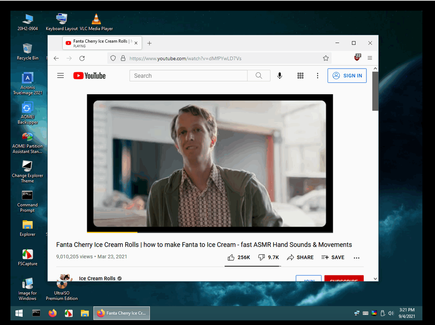Select Command Prompt desktop icon
Viewport: 435px width, 325px height.
click(28, 201)
